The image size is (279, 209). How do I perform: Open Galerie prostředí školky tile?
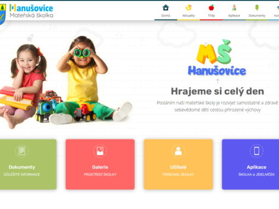tap(100, 164)
